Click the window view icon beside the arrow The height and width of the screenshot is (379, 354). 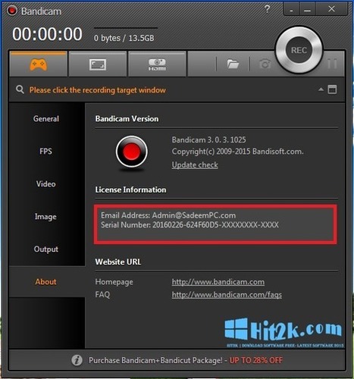[x=332, y=89]
